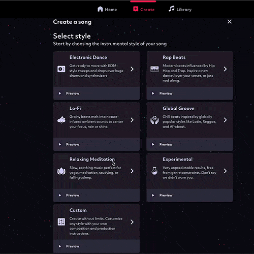Close the Create a song dialog
Viewport: 254px width, 254px height.
coord(230,21)
